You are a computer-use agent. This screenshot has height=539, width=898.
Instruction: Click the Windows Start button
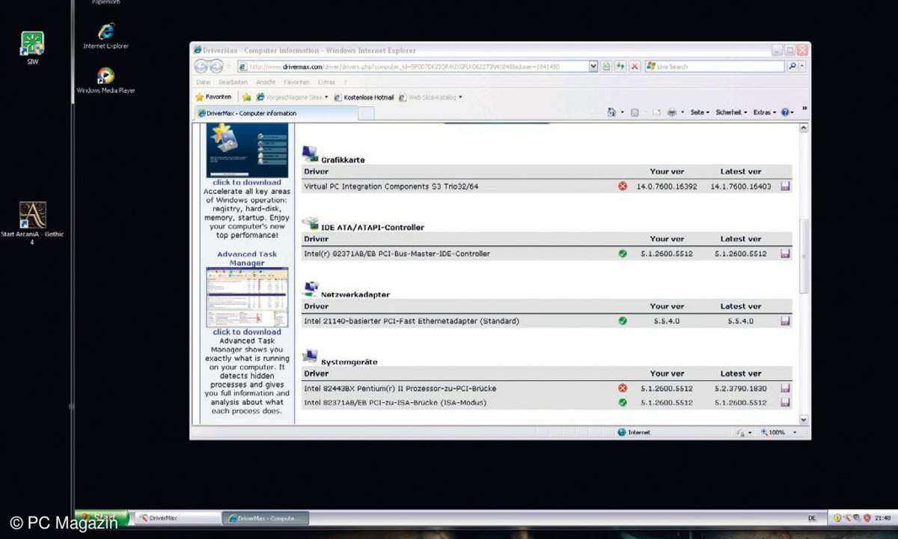[x=102, y=517]
